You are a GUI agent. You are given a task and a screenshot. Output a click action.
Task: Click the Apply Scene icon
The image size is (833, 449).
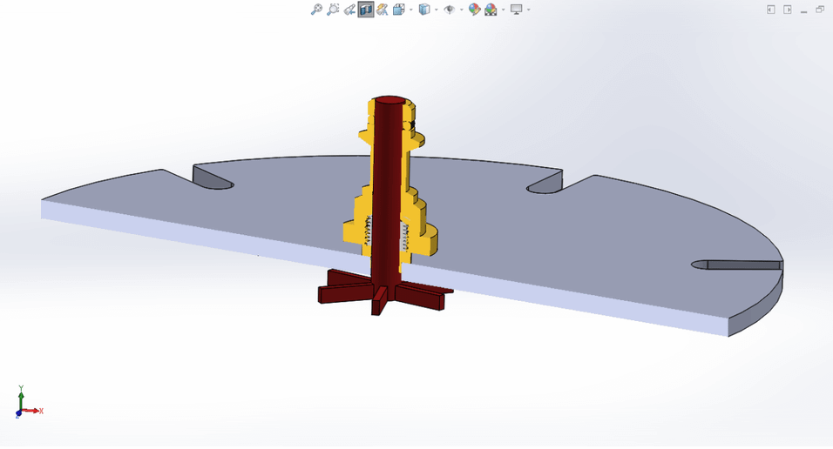pyautogui.click(x=491, y=10)
